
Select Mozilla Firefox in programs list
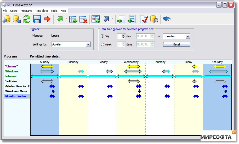16,96
